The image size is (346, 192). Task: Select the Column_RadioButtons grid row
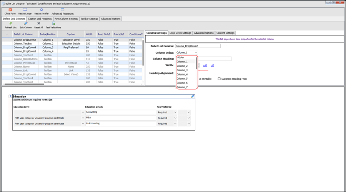coord(72,59)
